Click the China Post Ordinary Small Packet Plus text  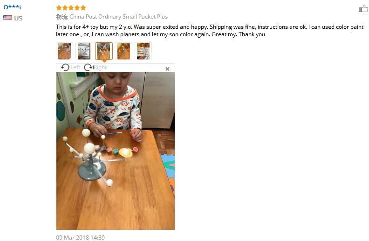(119, 17)
